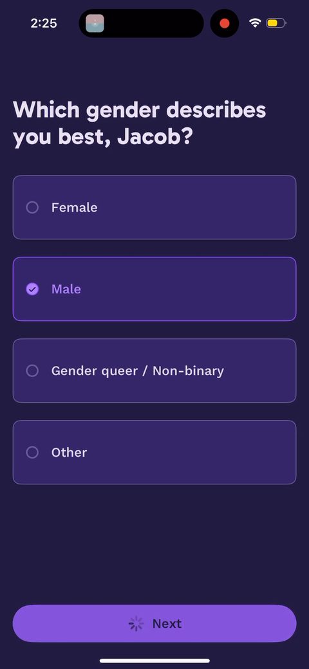Tap the Dynamic Island black pill

click(x=141, y=23)
